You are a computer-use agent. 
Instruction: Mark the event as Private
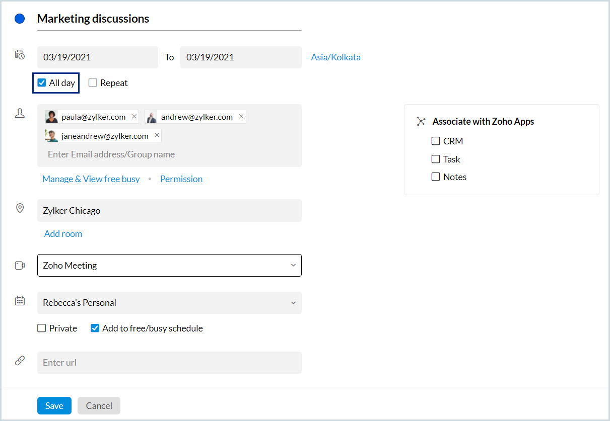[42, 328]
